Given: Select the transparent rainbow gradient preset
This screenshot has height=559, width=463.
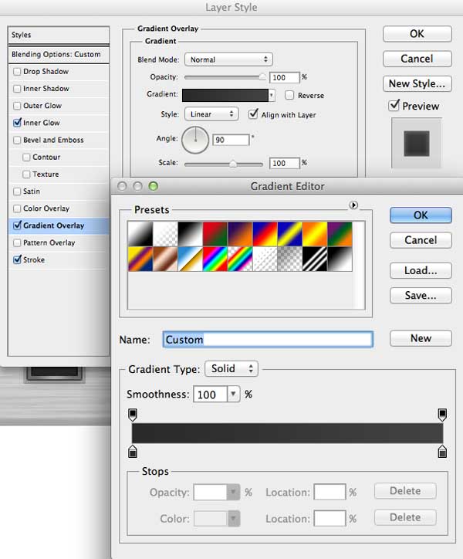Looking at the screenshot, I should coord(240,259).
